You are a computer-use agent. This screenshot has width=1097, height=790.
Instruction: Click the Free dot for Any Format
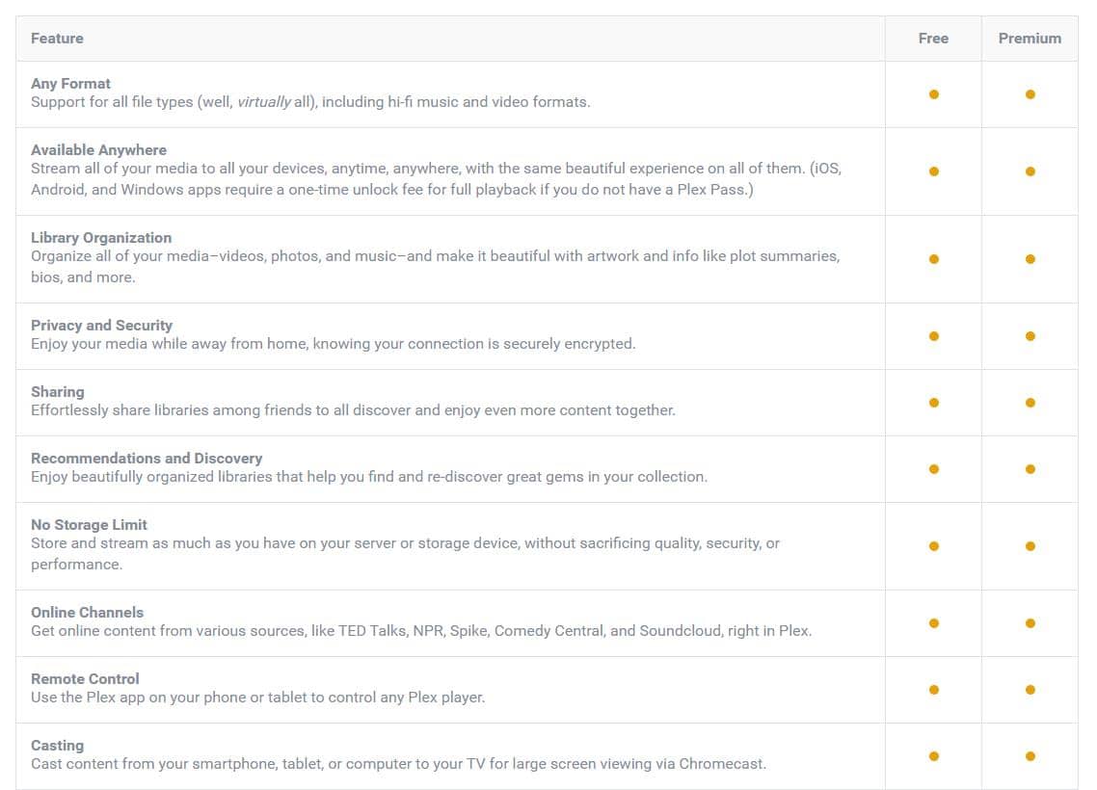click(933, 94)
